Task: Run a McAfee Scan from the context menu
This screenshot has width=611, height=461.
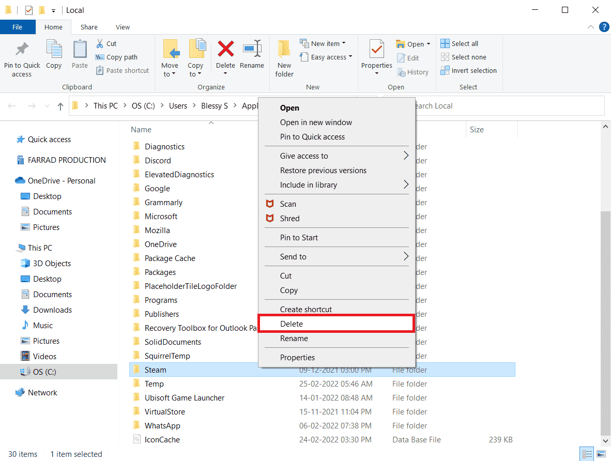Action: click(287, 204)
